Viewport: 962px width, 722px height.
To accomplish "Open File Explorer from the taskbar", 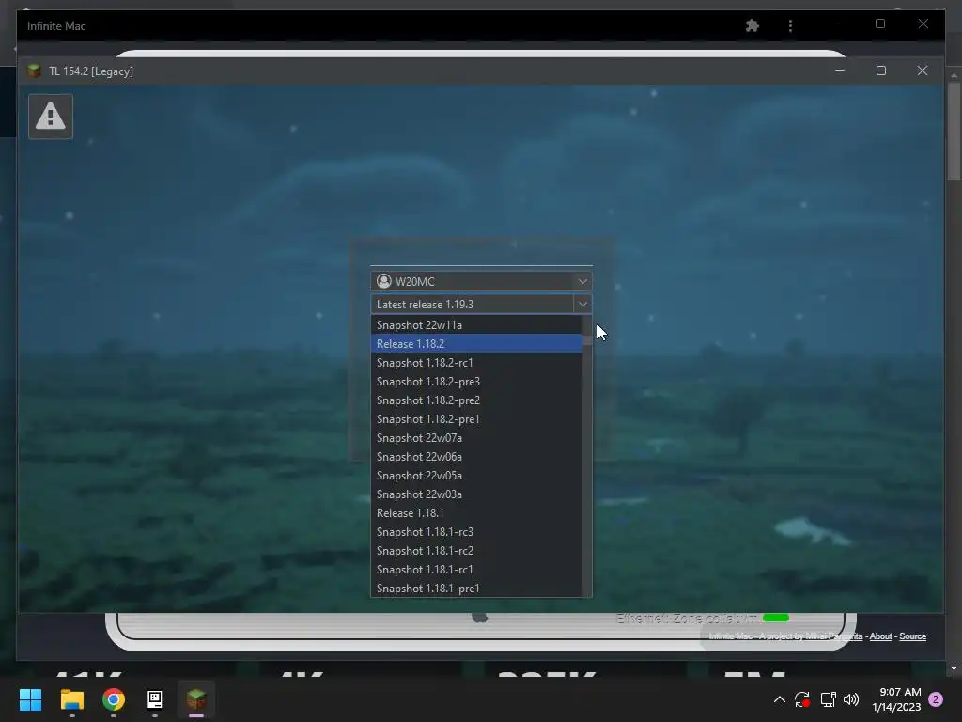I will [x=71, y=699].
